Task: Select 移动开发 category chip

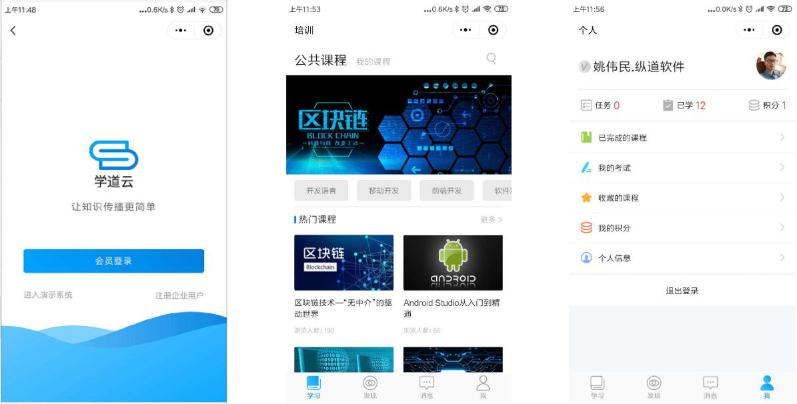Action: click(383, 191)
